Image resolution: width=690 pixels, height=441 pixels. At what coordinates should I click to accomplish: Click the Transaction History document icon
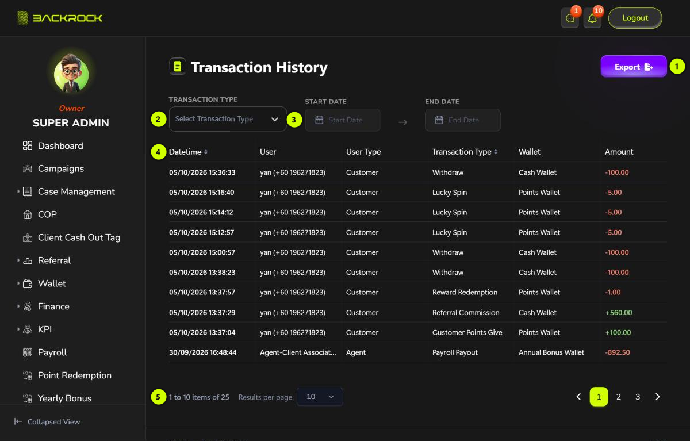pos(178,67)
